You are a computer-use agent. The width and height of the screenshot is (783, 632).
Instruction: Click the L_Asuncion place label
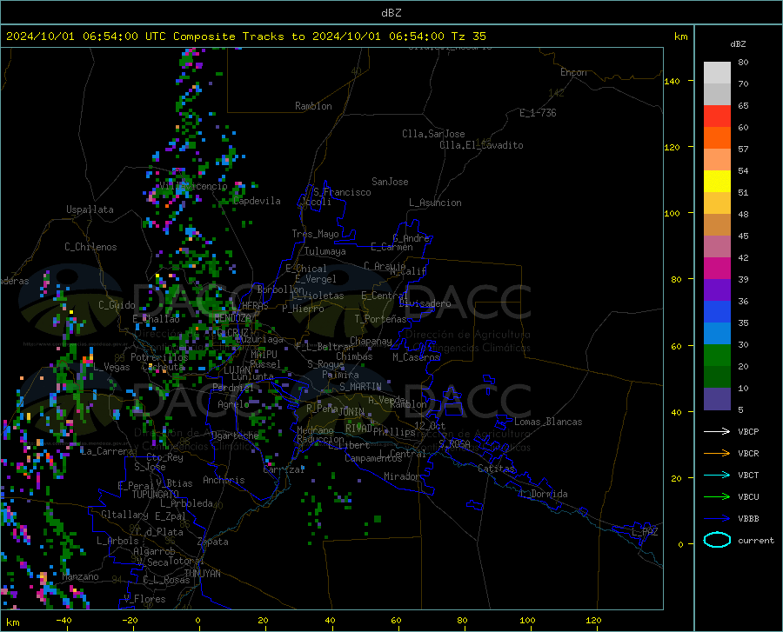(435, 203)
